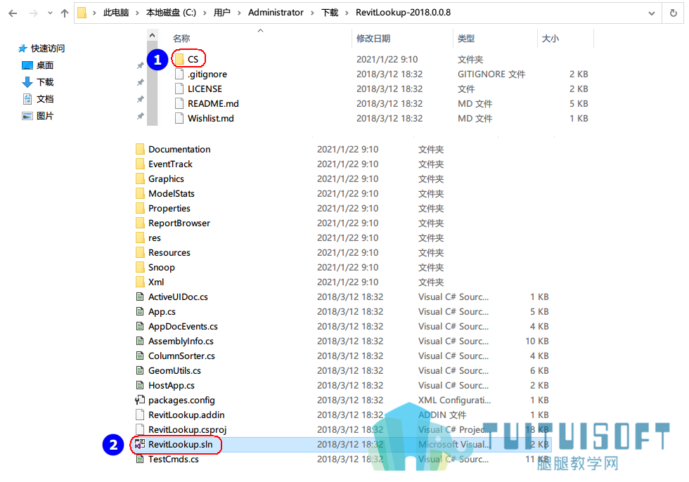Select the packages.config file icon
This screenshot has width=689, height=482.
tap(140, 400)
